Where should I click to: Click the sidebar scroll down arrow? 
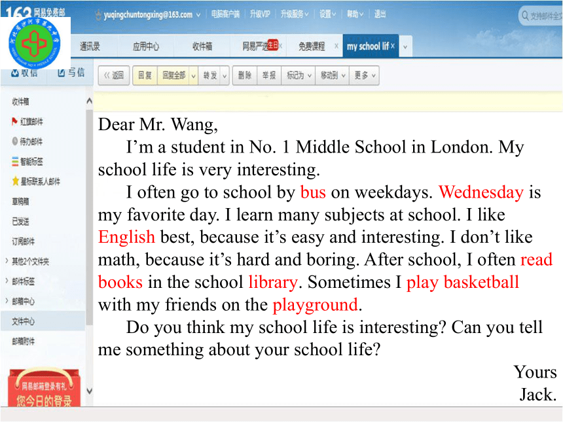[90, 391]
